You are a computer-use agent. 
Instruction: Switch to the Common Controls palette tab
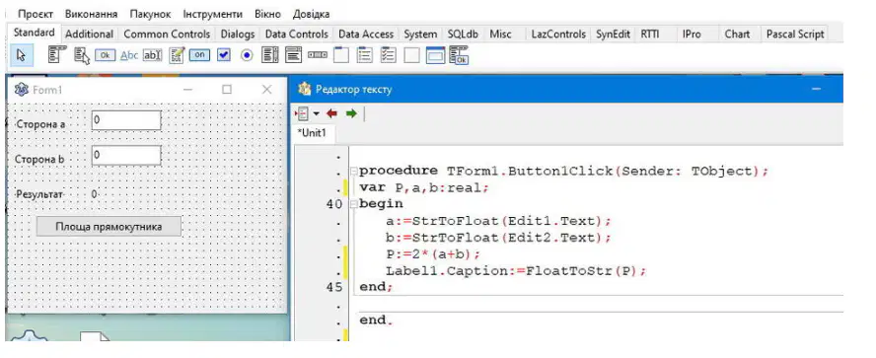coord(167,35)
